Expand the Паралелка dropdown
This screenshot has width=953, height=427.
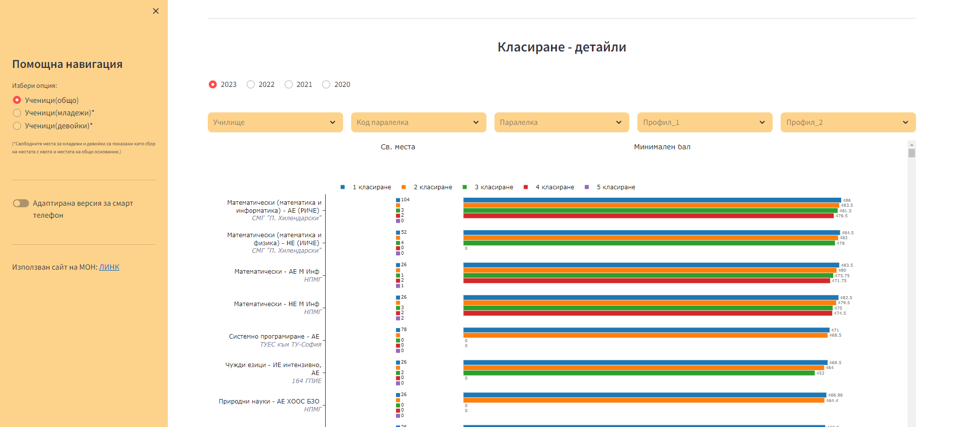pyautogui.click(x=561, y=122)
